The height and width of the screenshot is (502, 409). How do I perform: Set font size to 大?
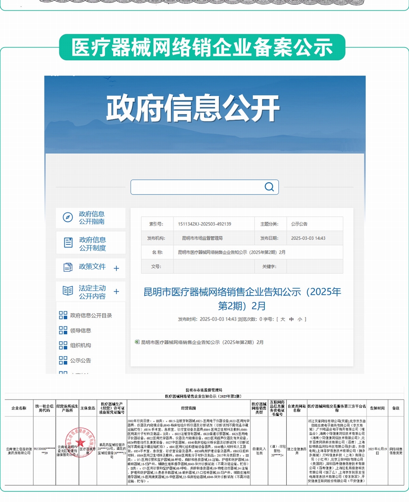coord(283,319)
